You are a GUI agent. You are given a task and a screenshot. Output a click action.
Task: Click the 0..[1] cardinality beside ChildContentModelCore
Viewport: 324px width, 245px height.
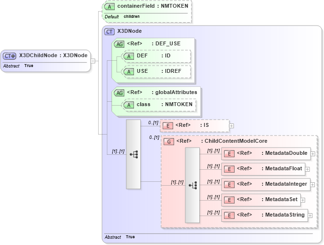pyautogui.click(x=154, y=137)
